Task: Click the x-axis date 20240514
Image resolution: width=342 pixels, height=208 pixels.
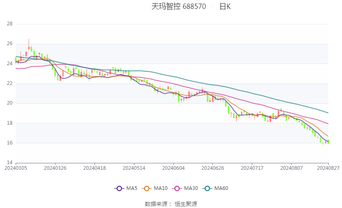Action: pos(134,168)
